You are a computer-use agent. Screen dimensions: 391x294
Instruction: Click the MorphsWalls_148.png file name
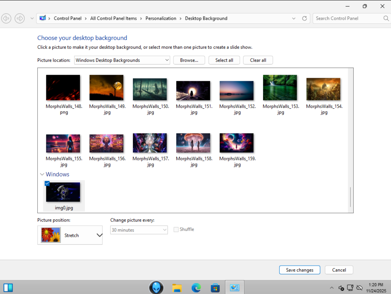click(64, 109)
